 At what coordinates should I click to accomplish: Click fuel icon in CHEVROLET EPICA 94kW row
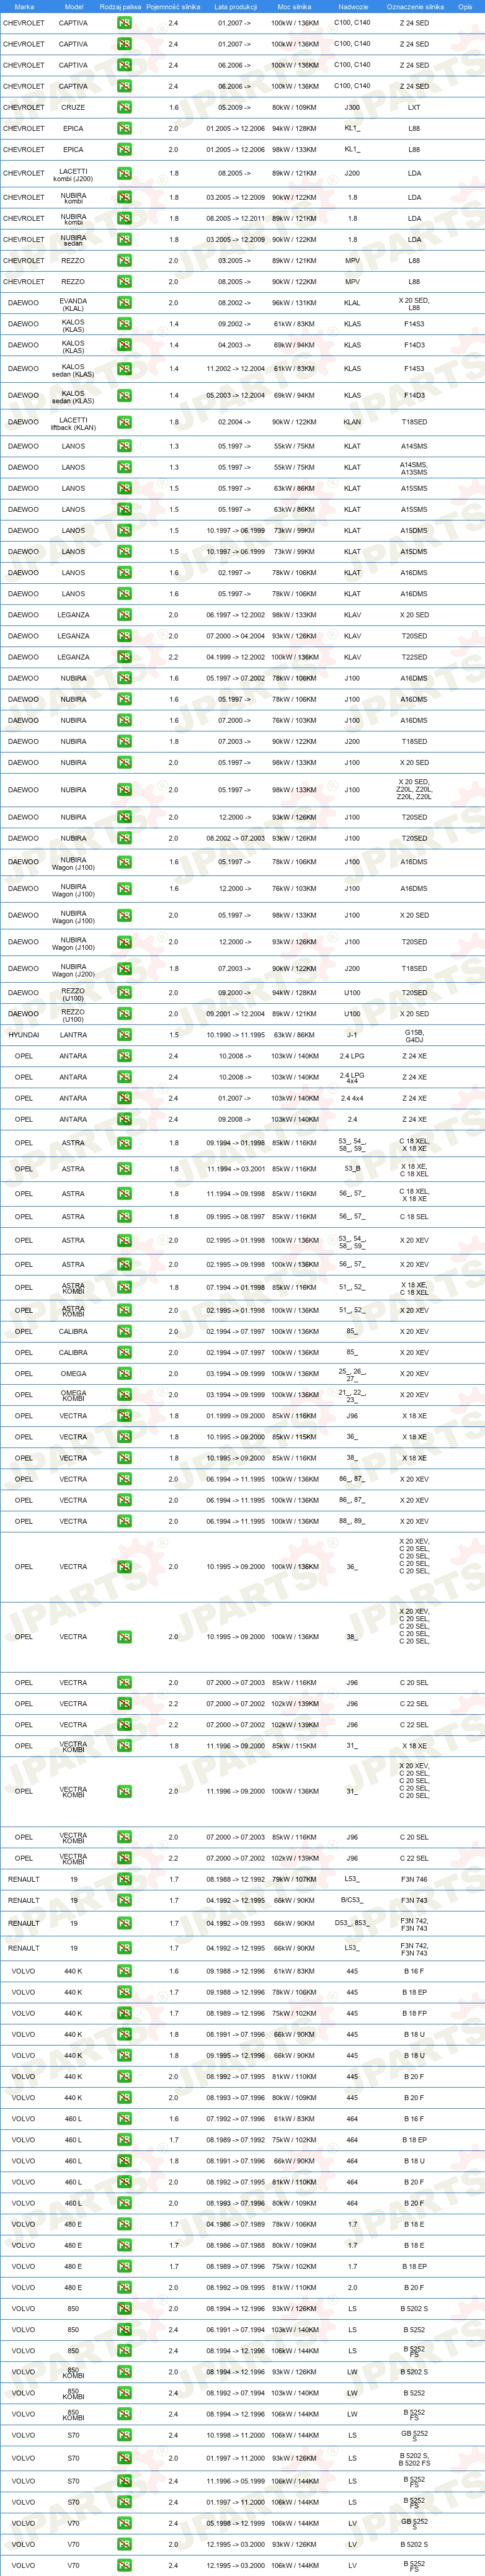[124, 128]
